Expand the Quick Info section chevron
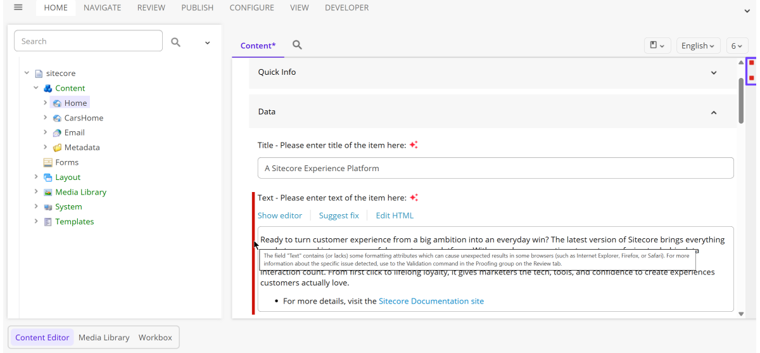Image resolution: width=760 pixels, height=353 pixels. pos(714,73)
